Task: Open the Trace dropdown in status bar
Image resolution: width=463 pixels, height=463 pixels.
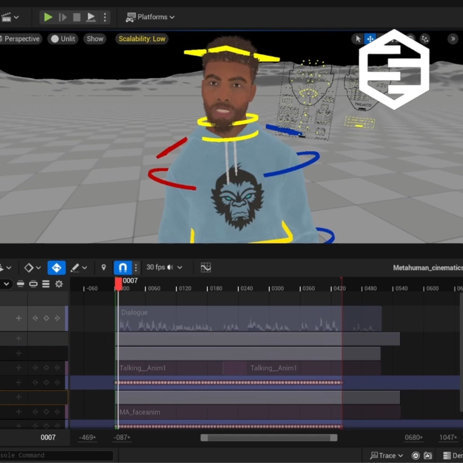Action: (386, 456)
